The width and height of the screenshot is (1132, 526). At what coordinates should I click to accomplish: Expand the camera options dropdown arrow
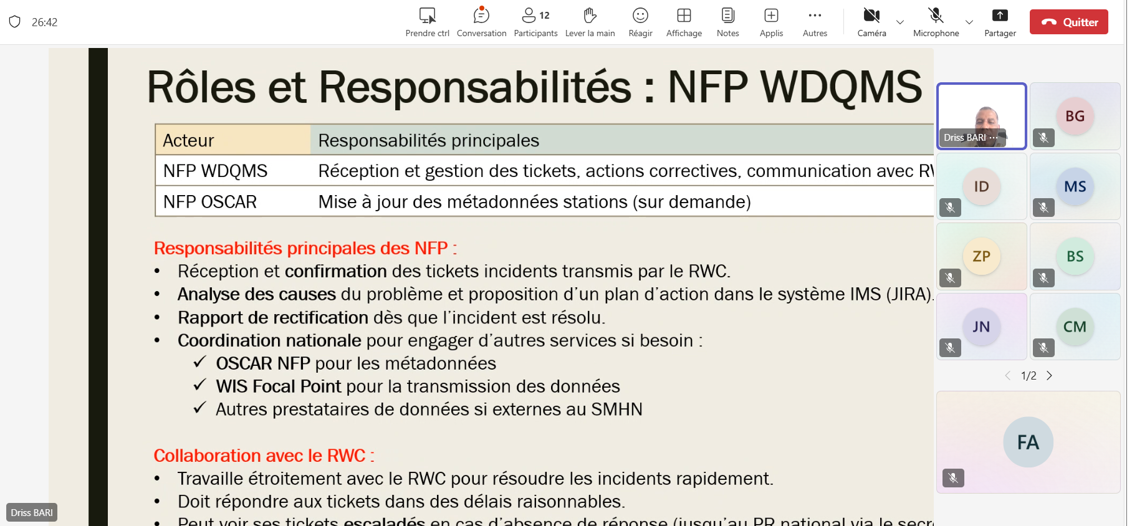900,22
